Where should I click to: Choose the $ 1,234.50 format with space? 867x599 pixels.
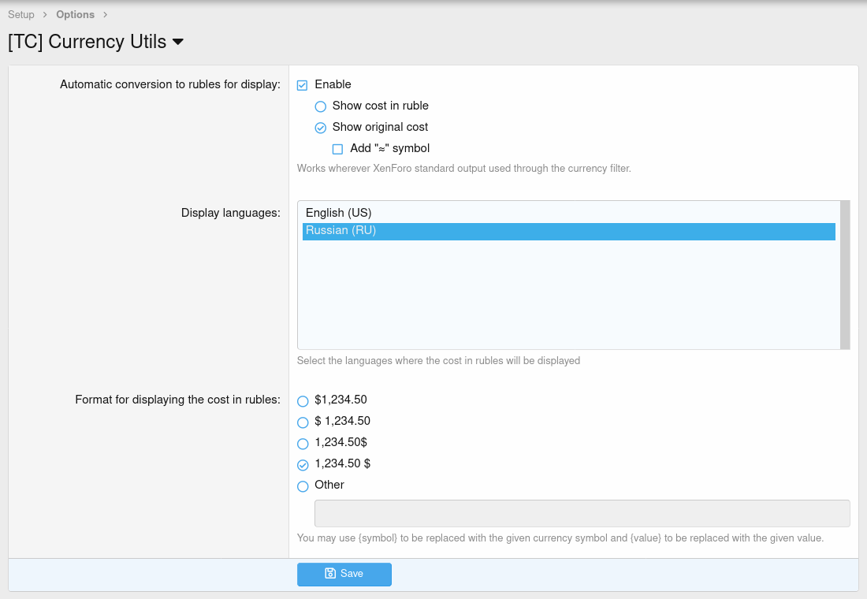(303, 422)
